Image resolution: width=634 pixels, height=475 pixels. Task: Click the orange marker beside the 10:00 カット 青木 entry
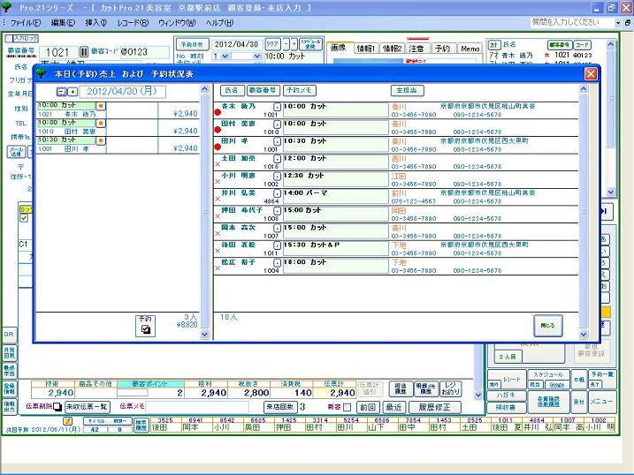coord(101,106)
